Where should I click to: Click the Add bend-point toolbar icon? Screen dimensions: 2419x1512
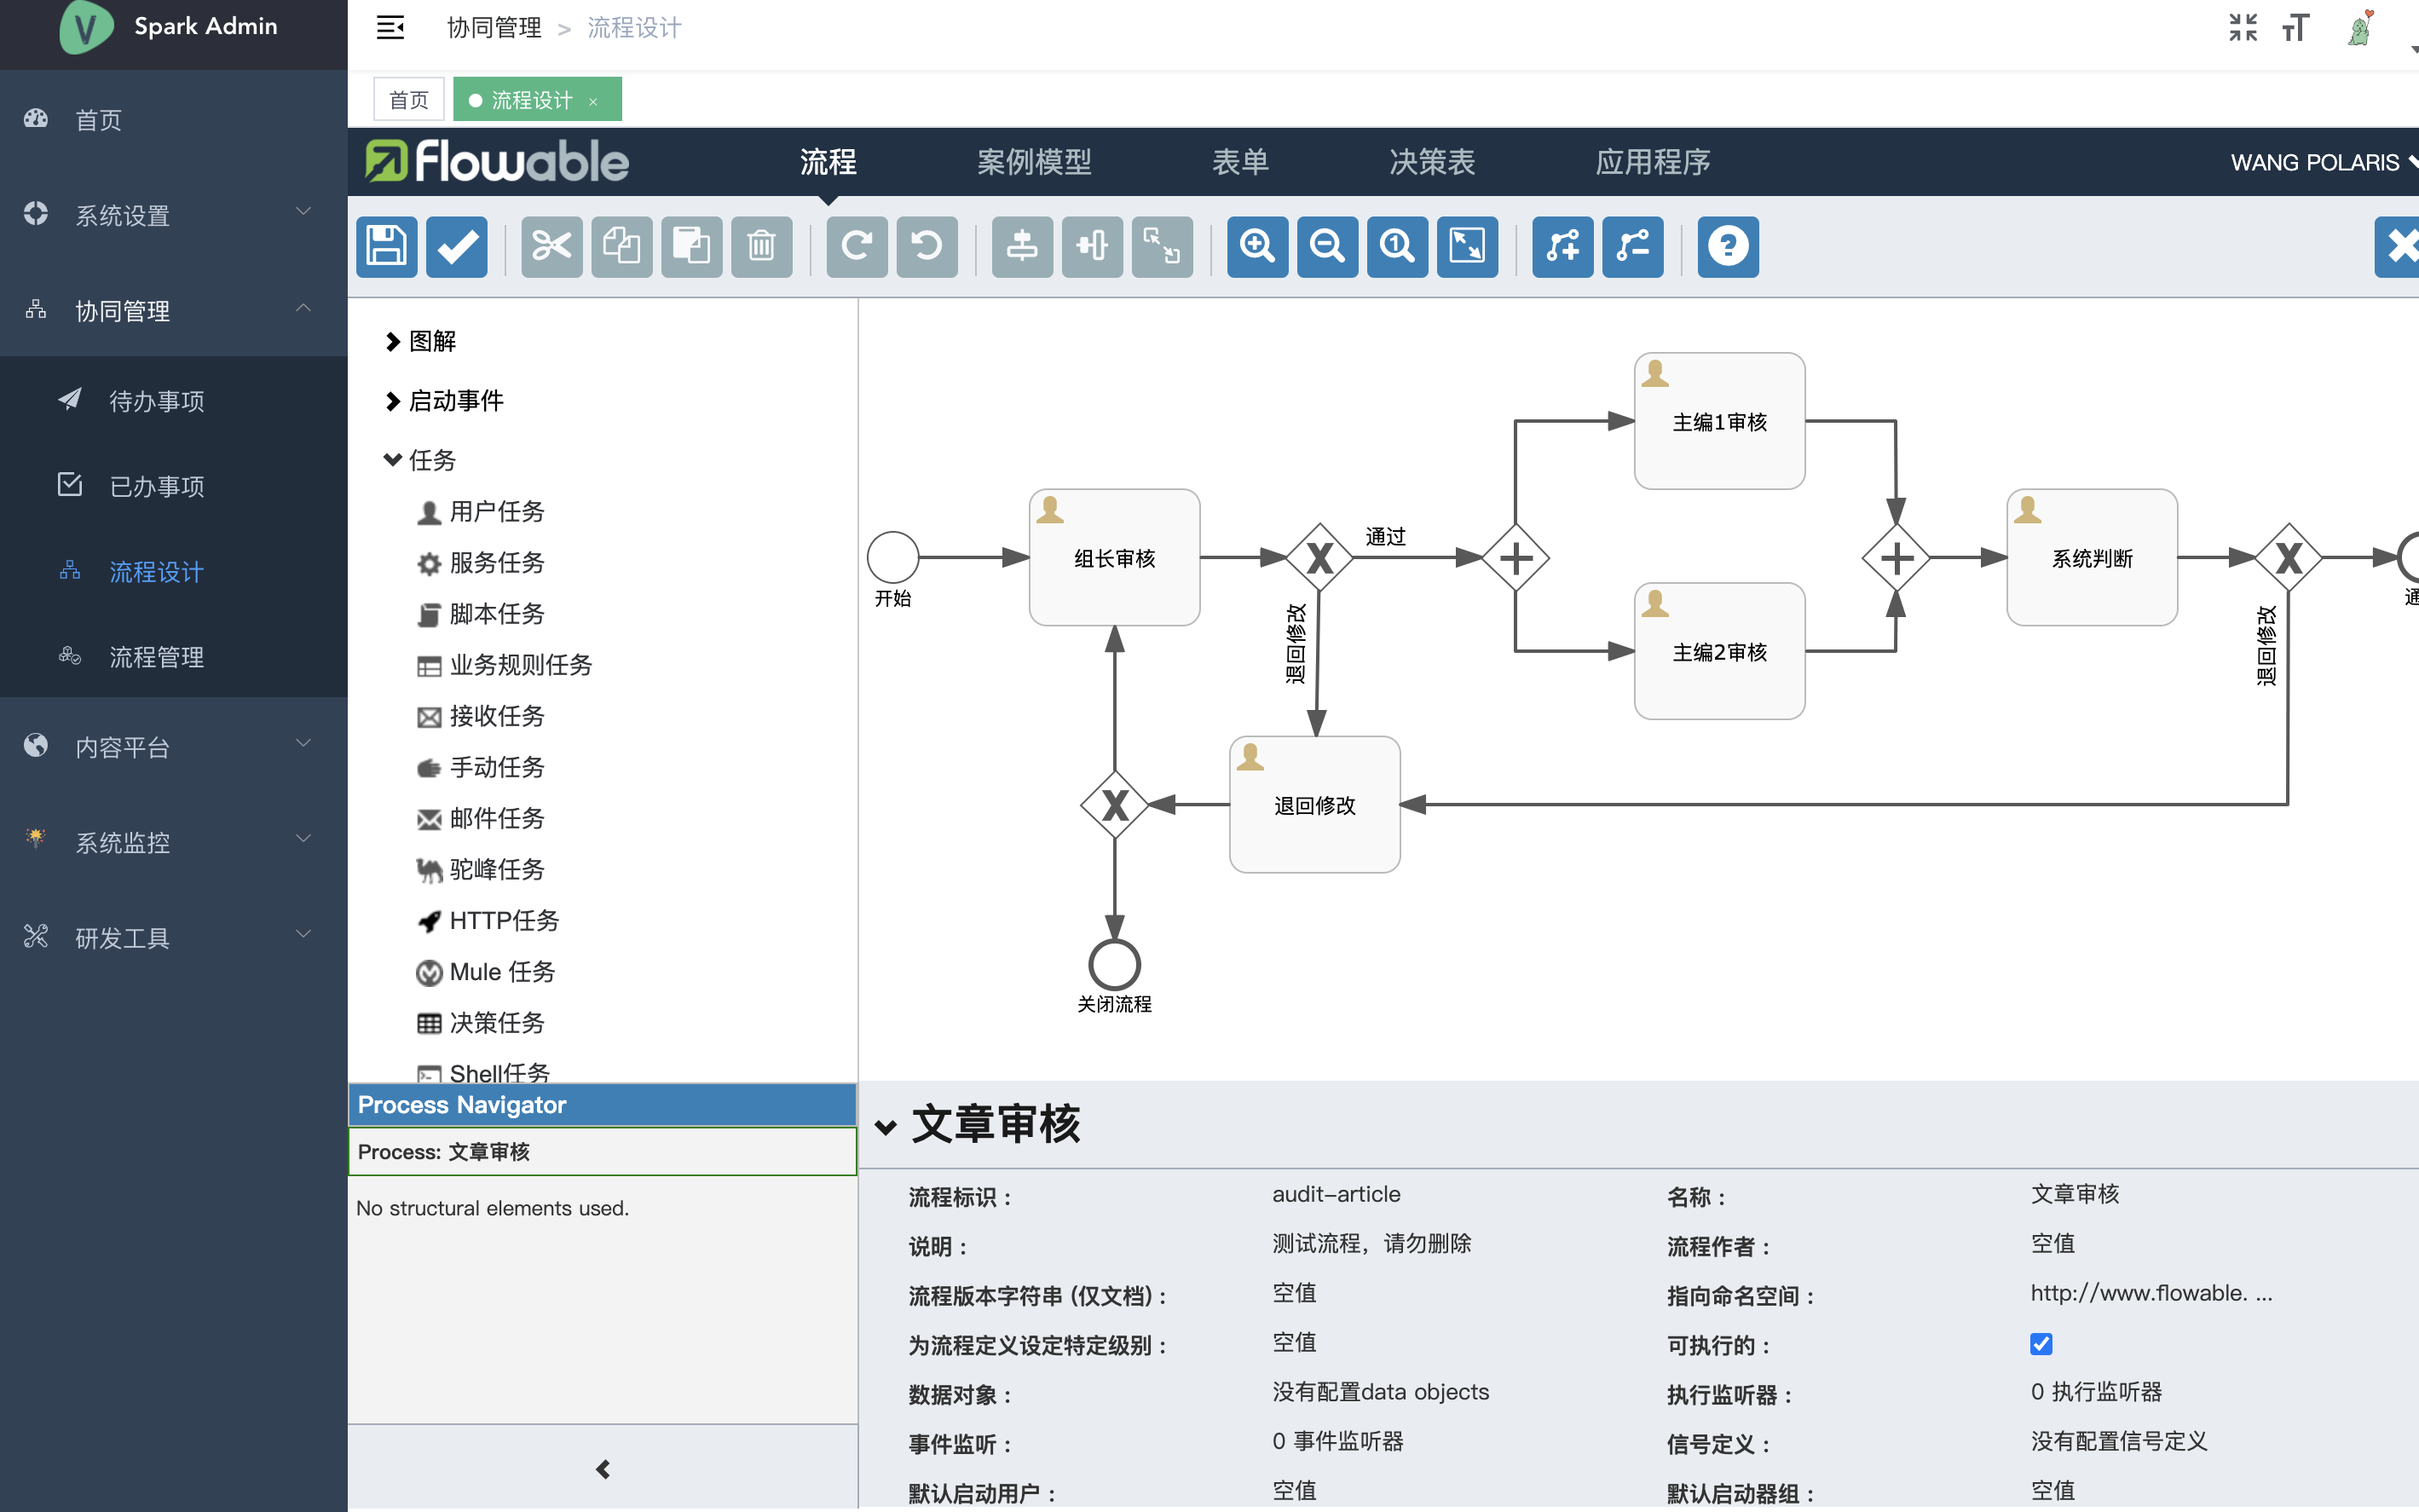click(x=1562, y=246)
